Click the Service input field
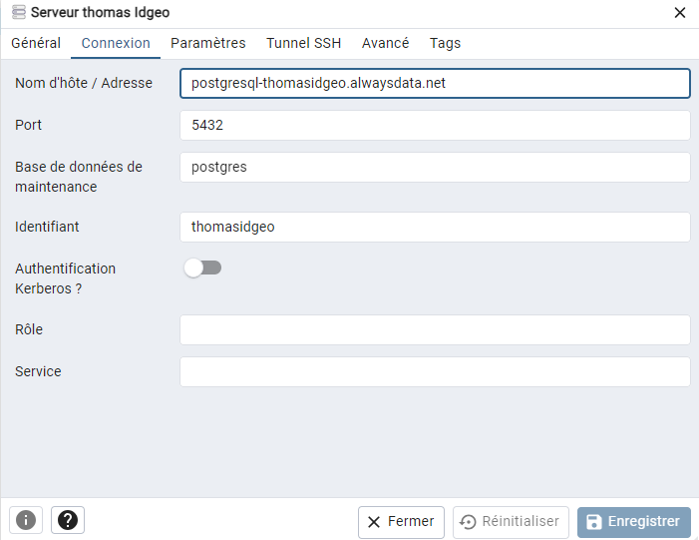Screen dimensions: 699x540 (435, 371)
